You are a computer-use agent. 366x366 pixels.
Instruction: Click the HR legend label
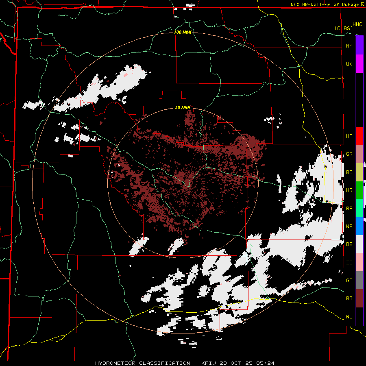point(349,190)
